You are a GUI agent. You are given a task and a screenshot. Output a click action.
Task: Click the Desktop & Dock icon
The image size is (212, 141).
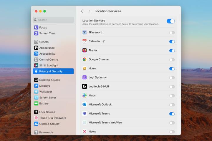36,80
